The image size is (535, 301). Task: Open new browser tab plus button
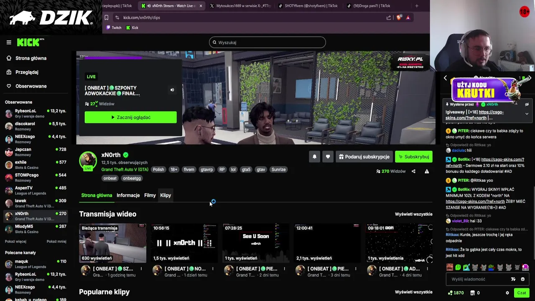[417, 6]
